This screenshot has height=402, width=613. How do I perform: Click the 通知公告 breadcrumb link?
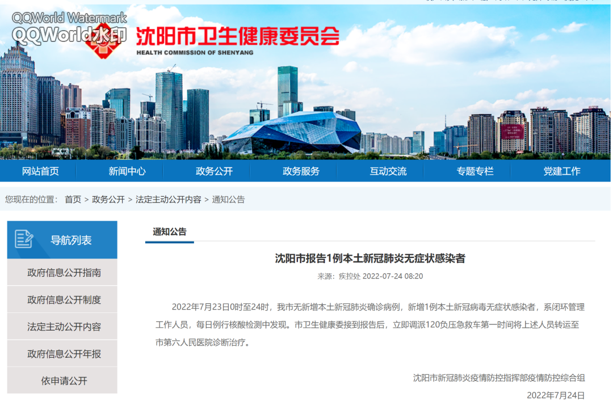228,200
